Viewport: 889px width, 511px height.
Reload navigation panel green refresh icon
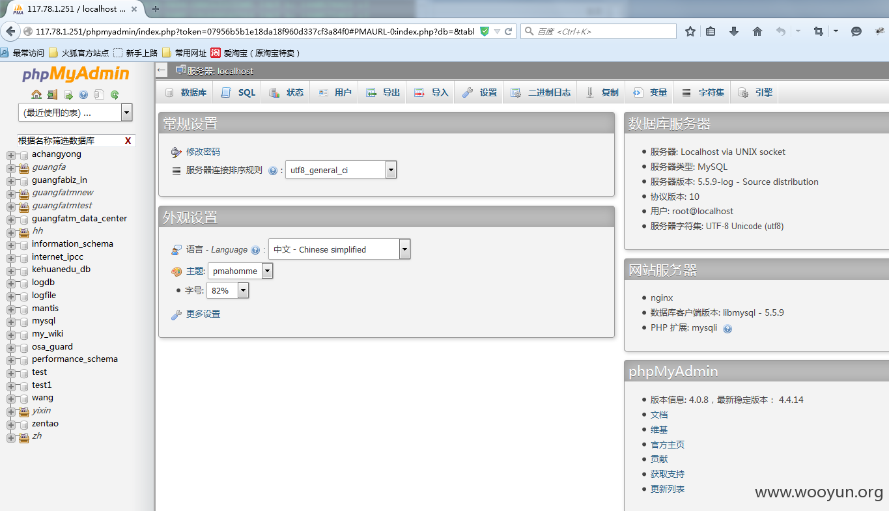point(115,94)
